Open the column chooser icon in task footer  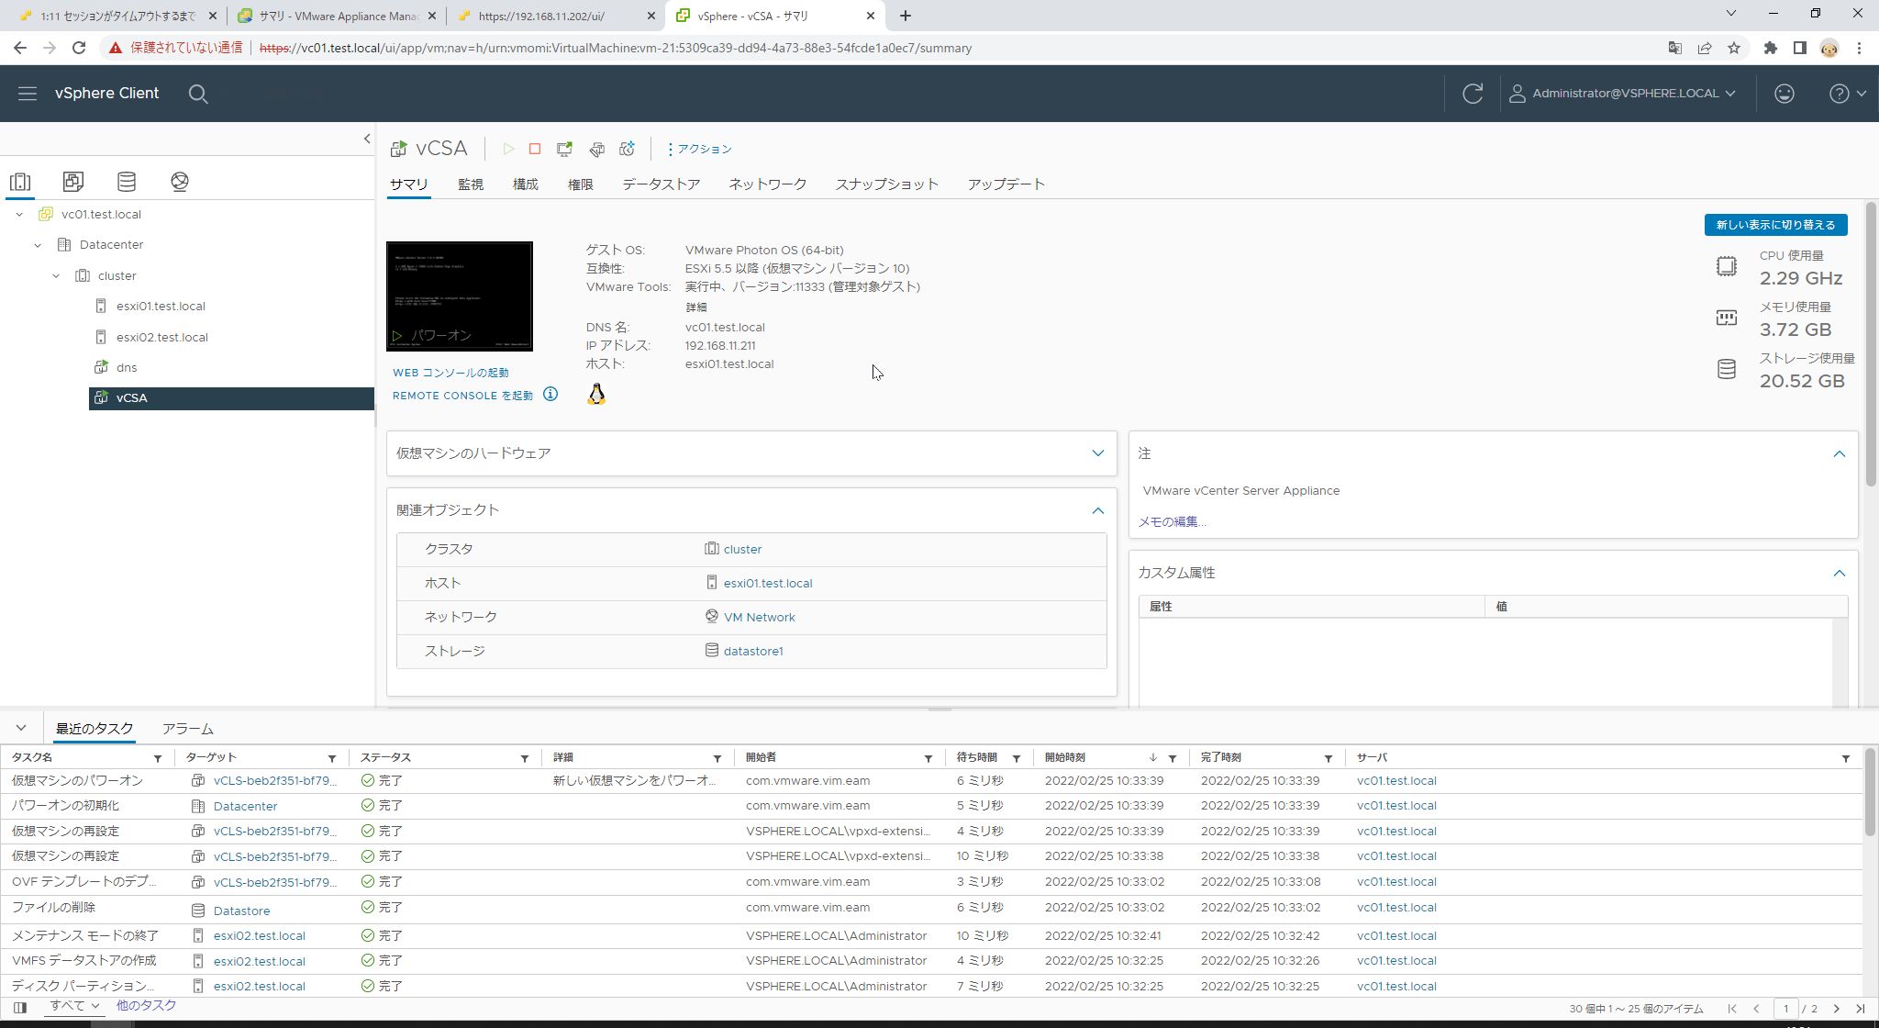tap(19, 1007)
